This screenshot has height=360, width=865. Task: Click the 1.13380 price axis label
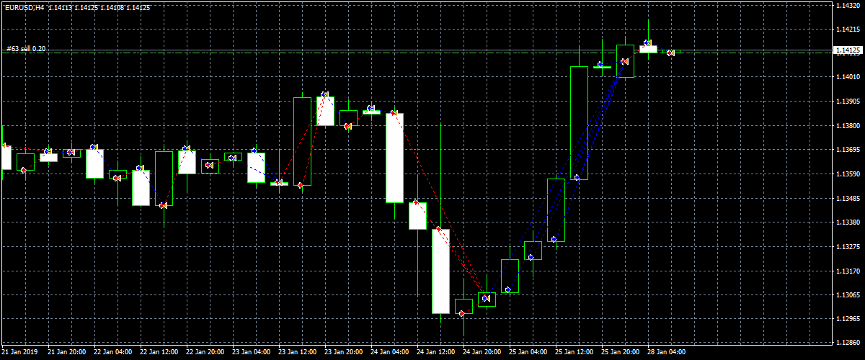(x=848, y=222)
